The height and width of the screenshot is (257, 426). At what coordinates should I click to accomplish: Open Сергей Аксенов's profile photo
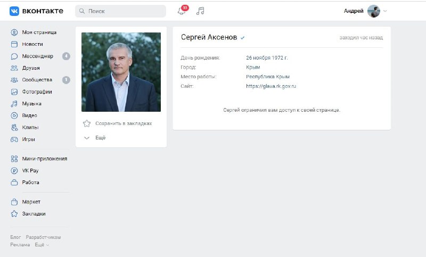(x=121, y=72)
